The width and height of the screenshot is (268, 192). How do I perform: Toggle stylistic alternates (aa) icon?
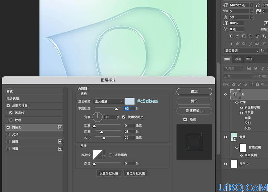257,44
